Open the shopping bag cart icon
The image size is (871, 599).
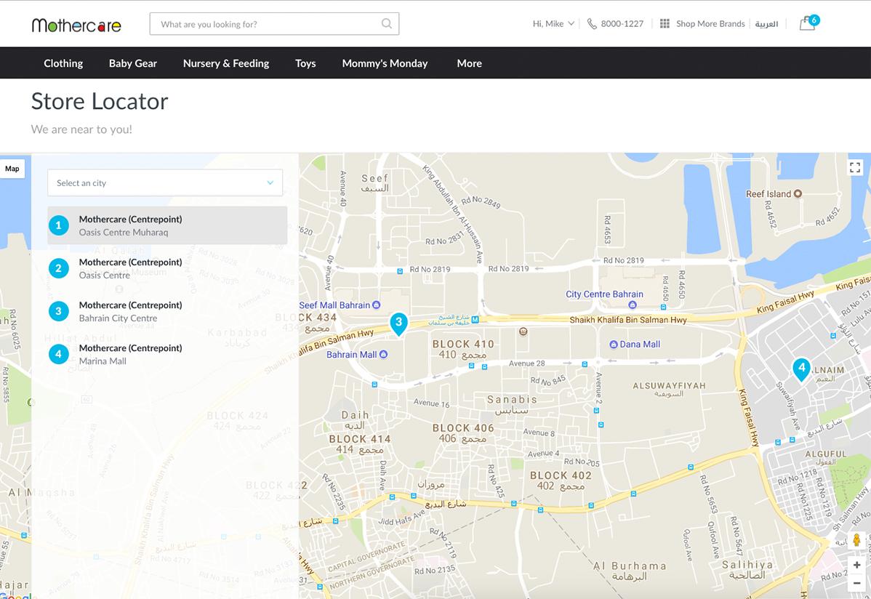click(x=808, y=23)
